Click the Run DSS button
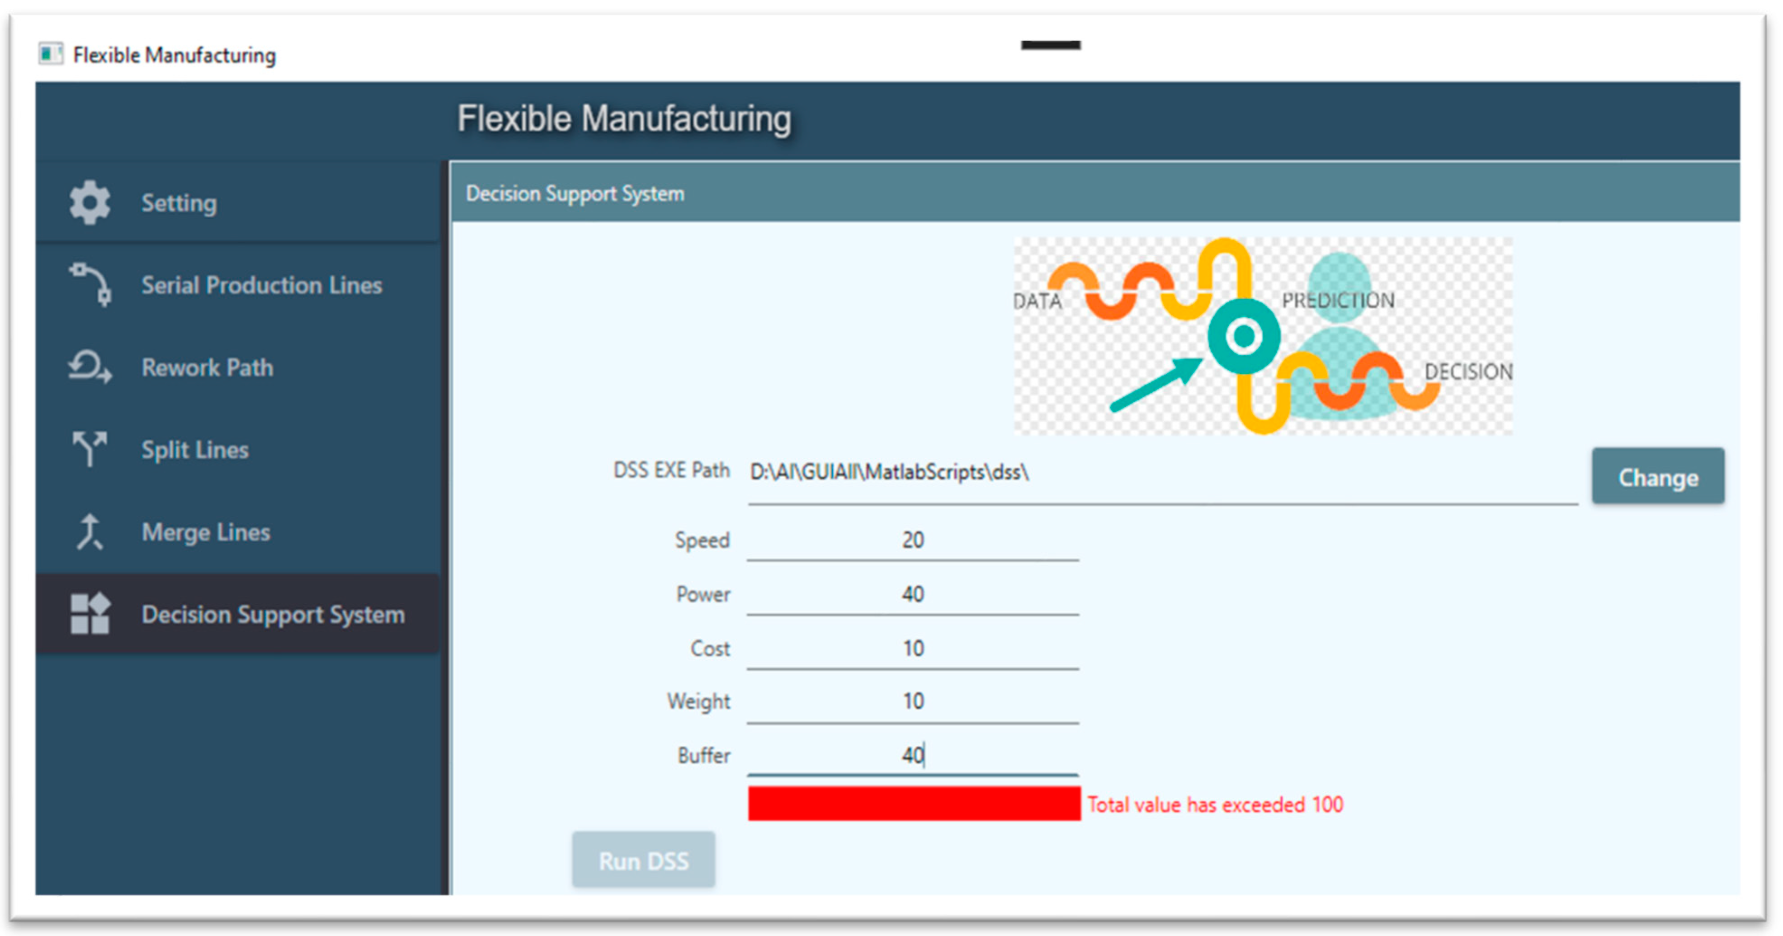This screenshot has width=1783, height=936. [x=643, y=861]
